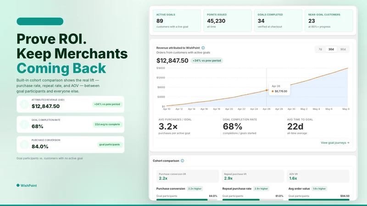Select the 30d range tab
Viewport: 367px width, 206px height.
331,49
